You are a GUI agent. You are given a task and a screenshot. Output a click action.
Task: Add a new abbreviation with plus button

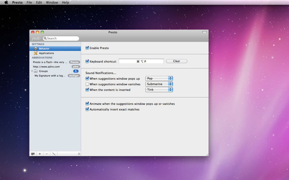[40, 154]
